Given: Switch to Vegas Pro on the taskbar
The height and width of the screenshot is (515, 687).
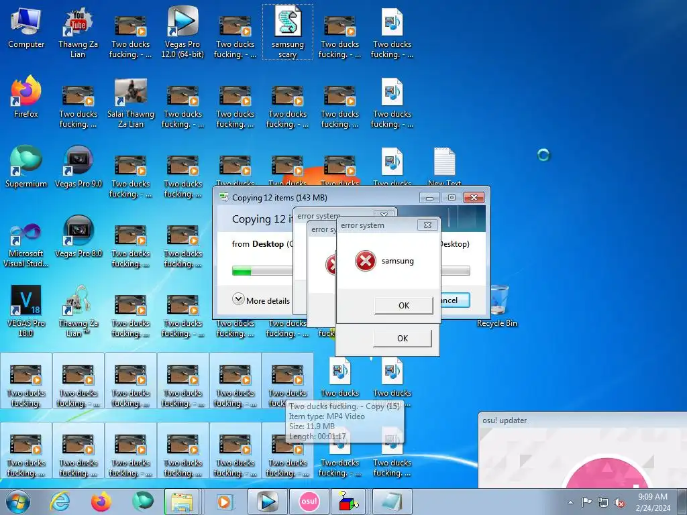Looking at the screenshot, I should [x=267, y=502].
